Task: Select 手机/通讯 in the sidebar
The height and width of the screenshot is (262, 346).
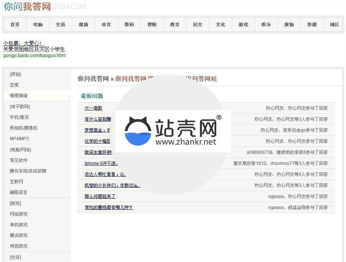Action: pos(19,117)
